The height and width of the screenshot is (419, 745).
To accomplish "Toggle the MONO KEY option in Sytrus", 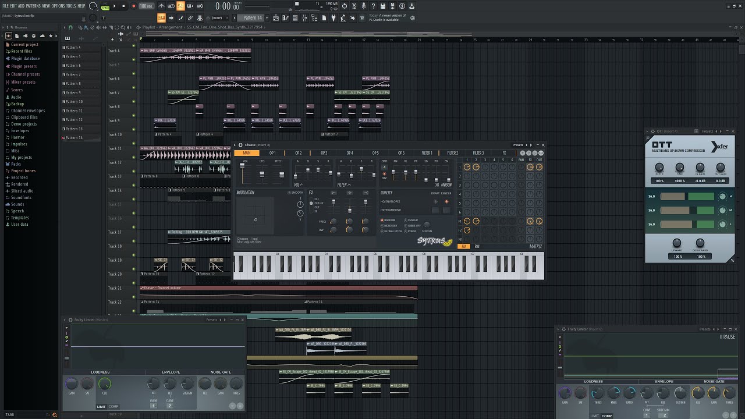I will 389,226.
